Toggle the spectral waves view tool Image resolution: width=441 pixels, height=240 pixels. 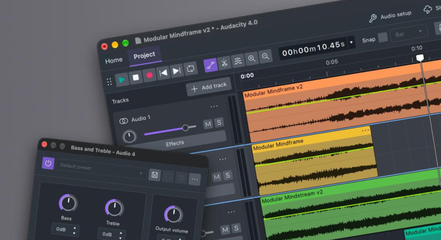[238, 61]
